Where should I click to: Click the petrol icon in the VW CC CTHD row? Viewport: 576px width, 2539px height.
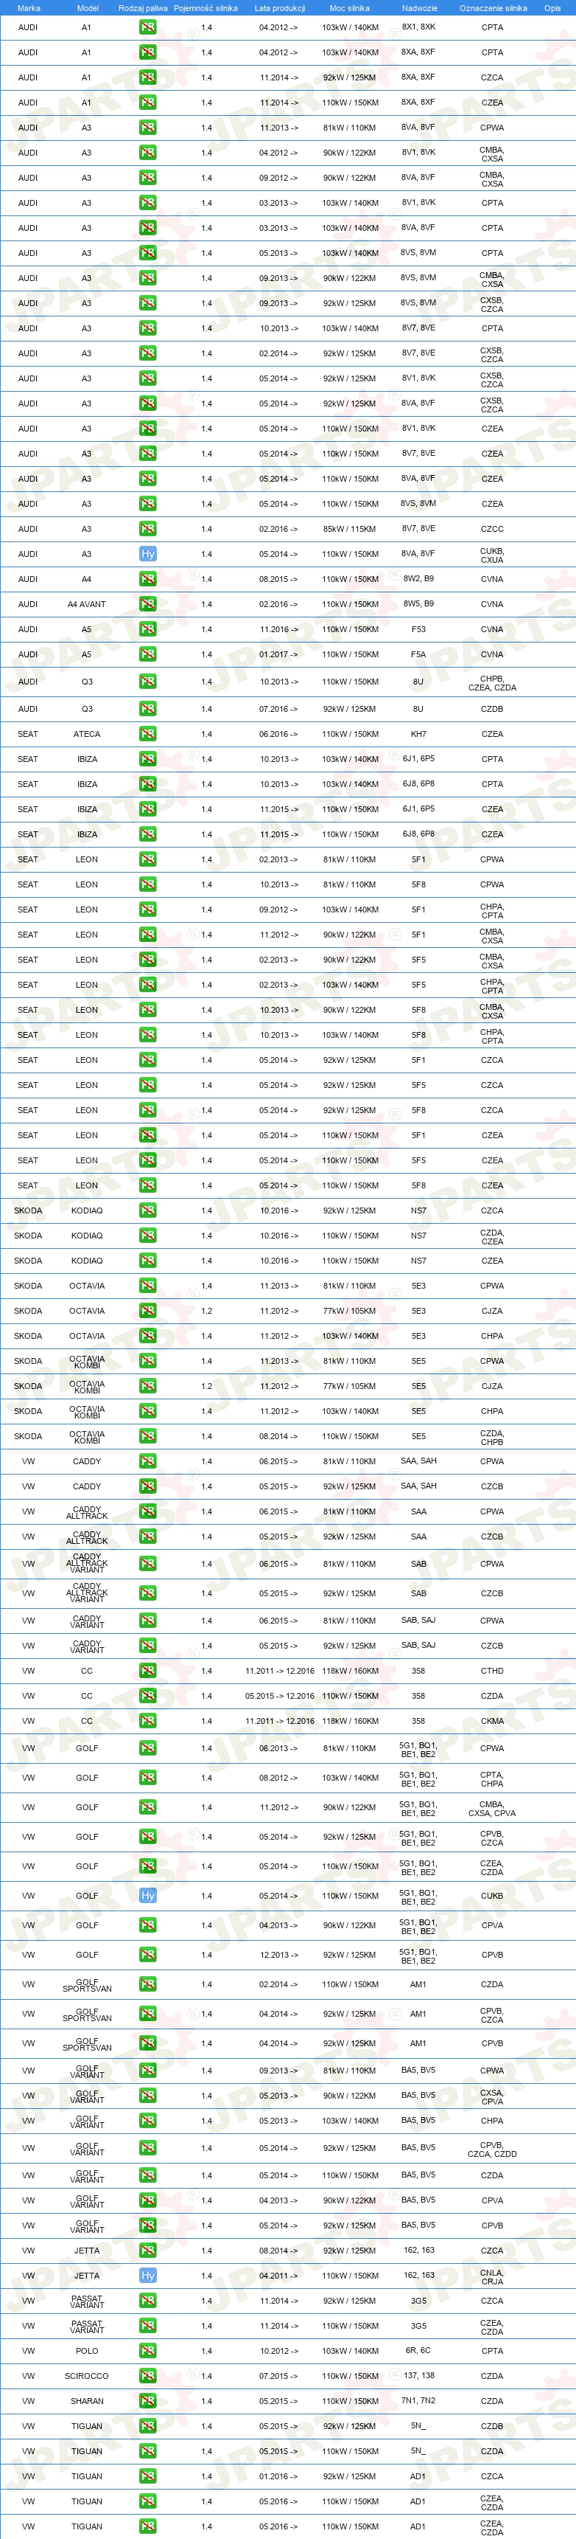click(148, 1671)
